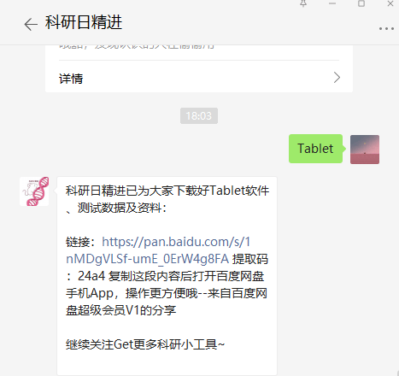Click the 继续关注Get更多科研小工具 text line
This screenshot has height=376, width=399.
pos(145,344)
